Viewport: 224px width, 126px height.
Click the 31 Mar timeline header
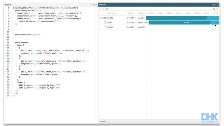point(151,13)
